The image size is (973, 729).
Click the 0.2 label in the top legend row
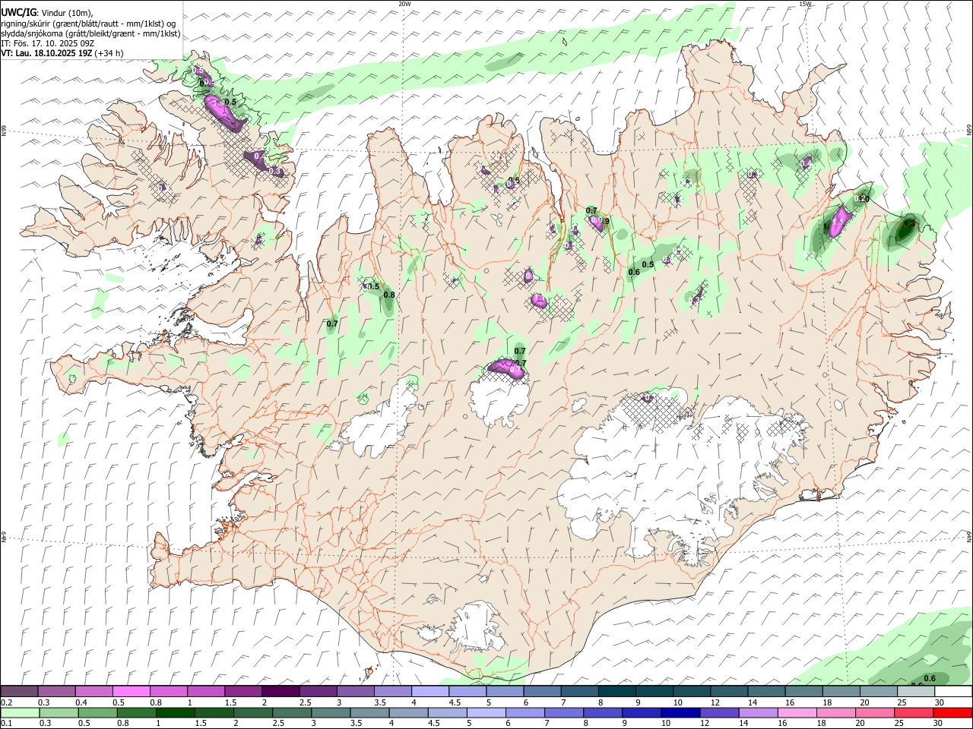pos(6,702)
